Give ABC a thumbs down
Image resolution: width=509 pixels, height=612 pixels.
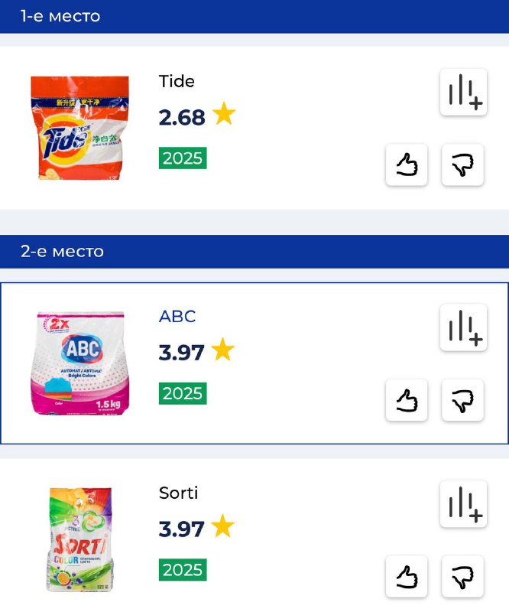(462, 400)
